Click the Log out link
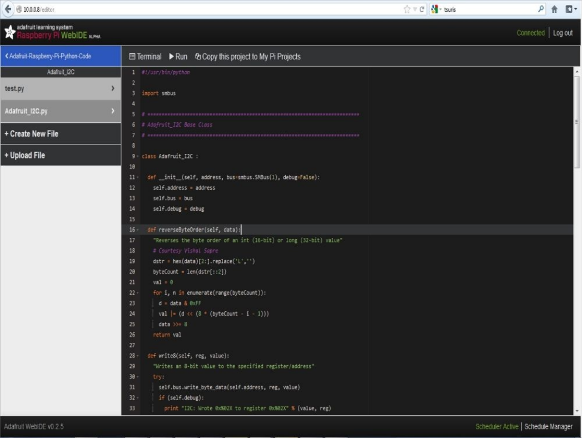Viewport: 582px width, 438px height. tap(563, 33)
